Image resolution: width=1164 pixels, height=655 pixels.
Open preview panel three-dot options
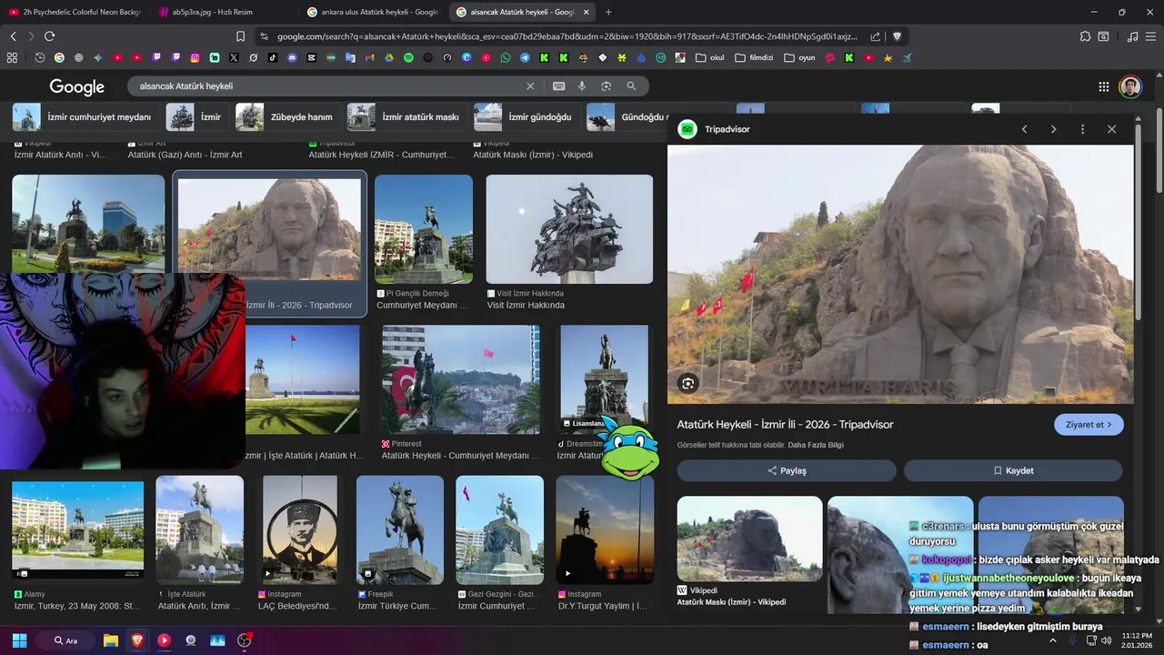click(x=1082, y=129)
